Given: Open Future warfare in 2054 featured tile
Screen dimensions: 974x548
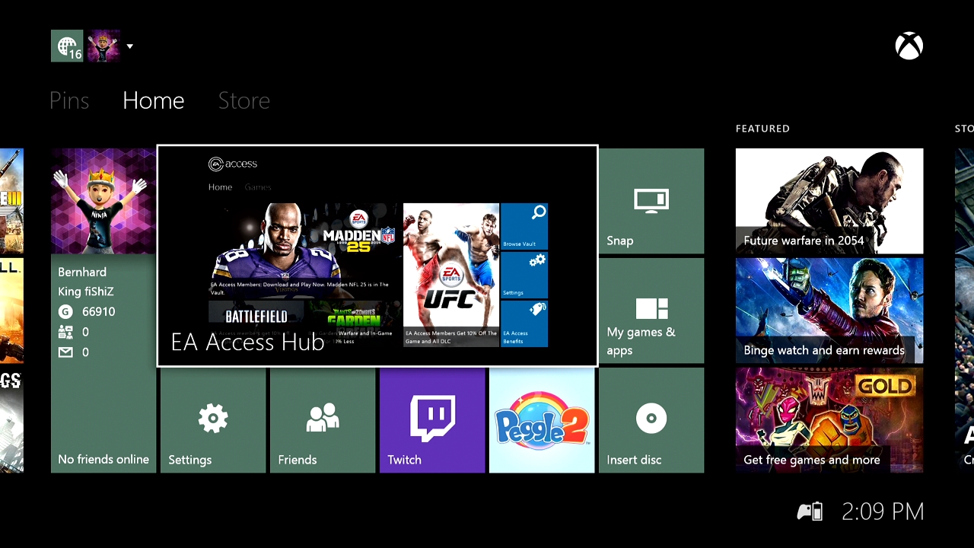Looking at the screenshot, I should pos(829,201).
